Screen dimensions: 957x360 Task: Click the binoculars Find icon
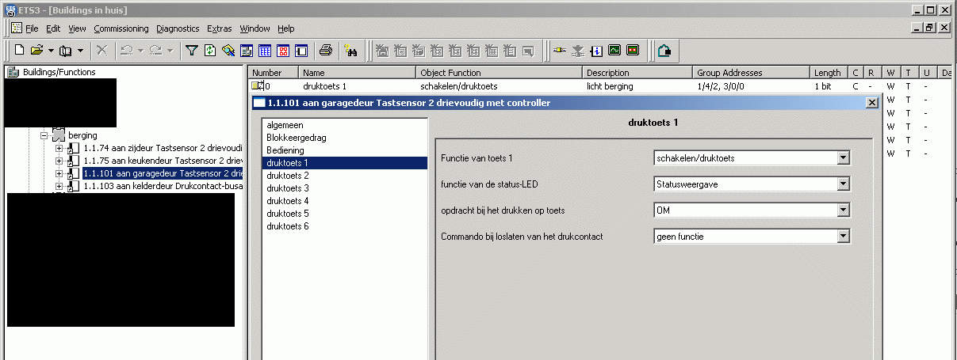point(351,51)
